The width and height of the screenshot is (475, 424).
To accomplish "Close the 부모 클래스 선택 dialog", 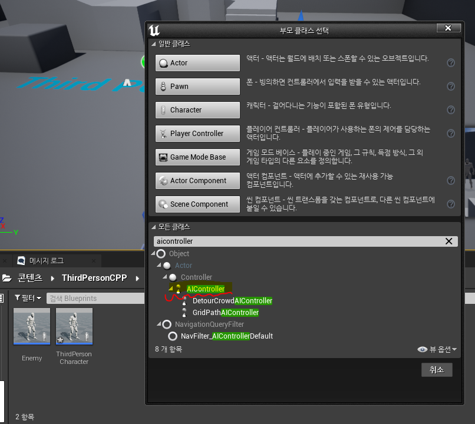I will (448, 28).
